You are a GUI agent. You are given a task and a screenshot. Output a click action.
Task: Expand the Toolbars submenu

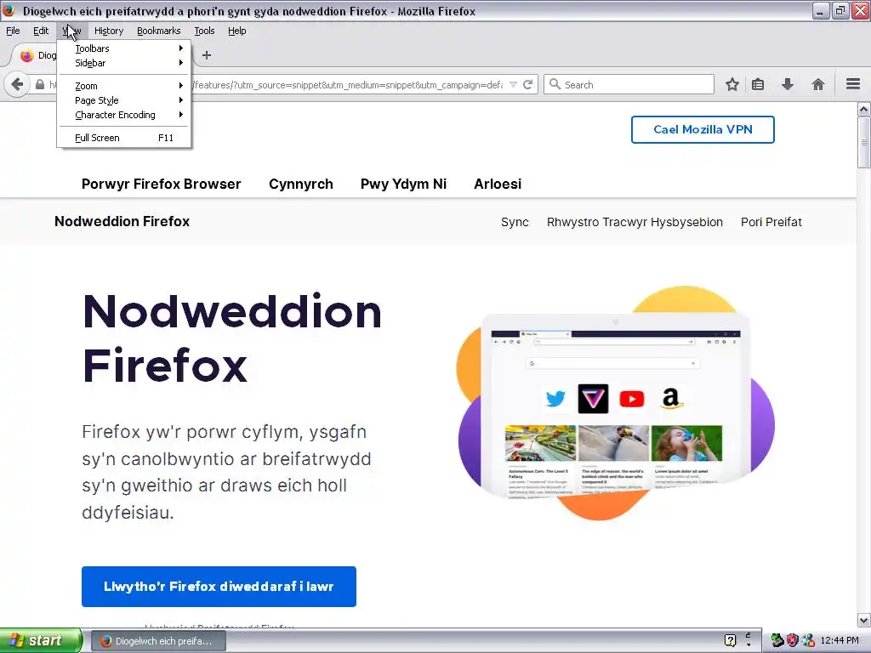(124, 48)
